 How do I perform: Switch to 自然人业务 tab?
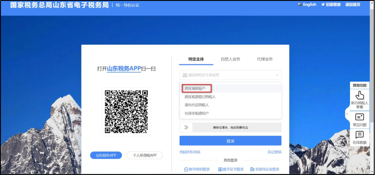coord(230,59)
